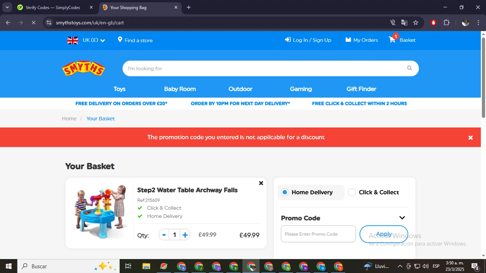Screen dimensions: 486x273
Task: Click the Smyths logo
Action: 84,68
